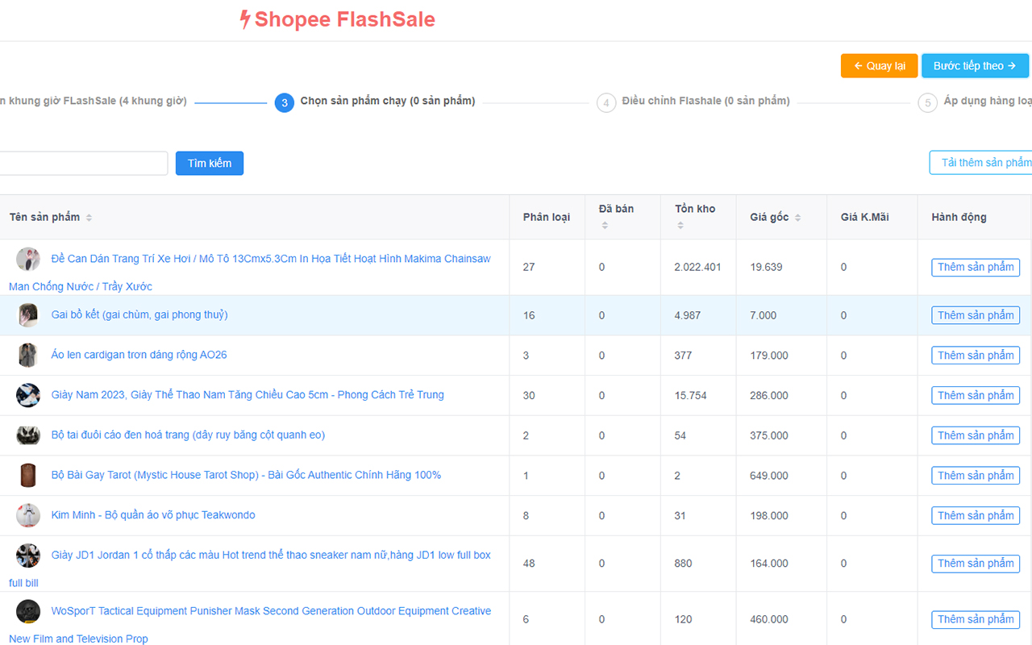Screen dimensions: 1032x645
Task: Open Bộ tai đuôi cáo đen hoá trang link
Action: pos(188,435)
